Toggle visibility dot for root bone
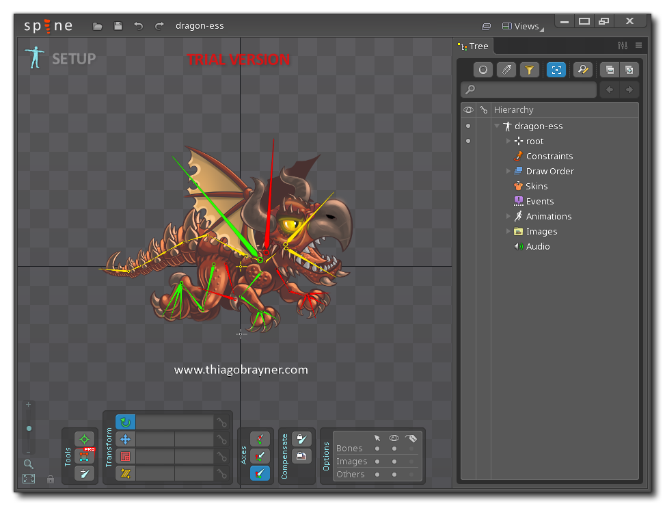The image size is (665, 506). pos(468,141)
